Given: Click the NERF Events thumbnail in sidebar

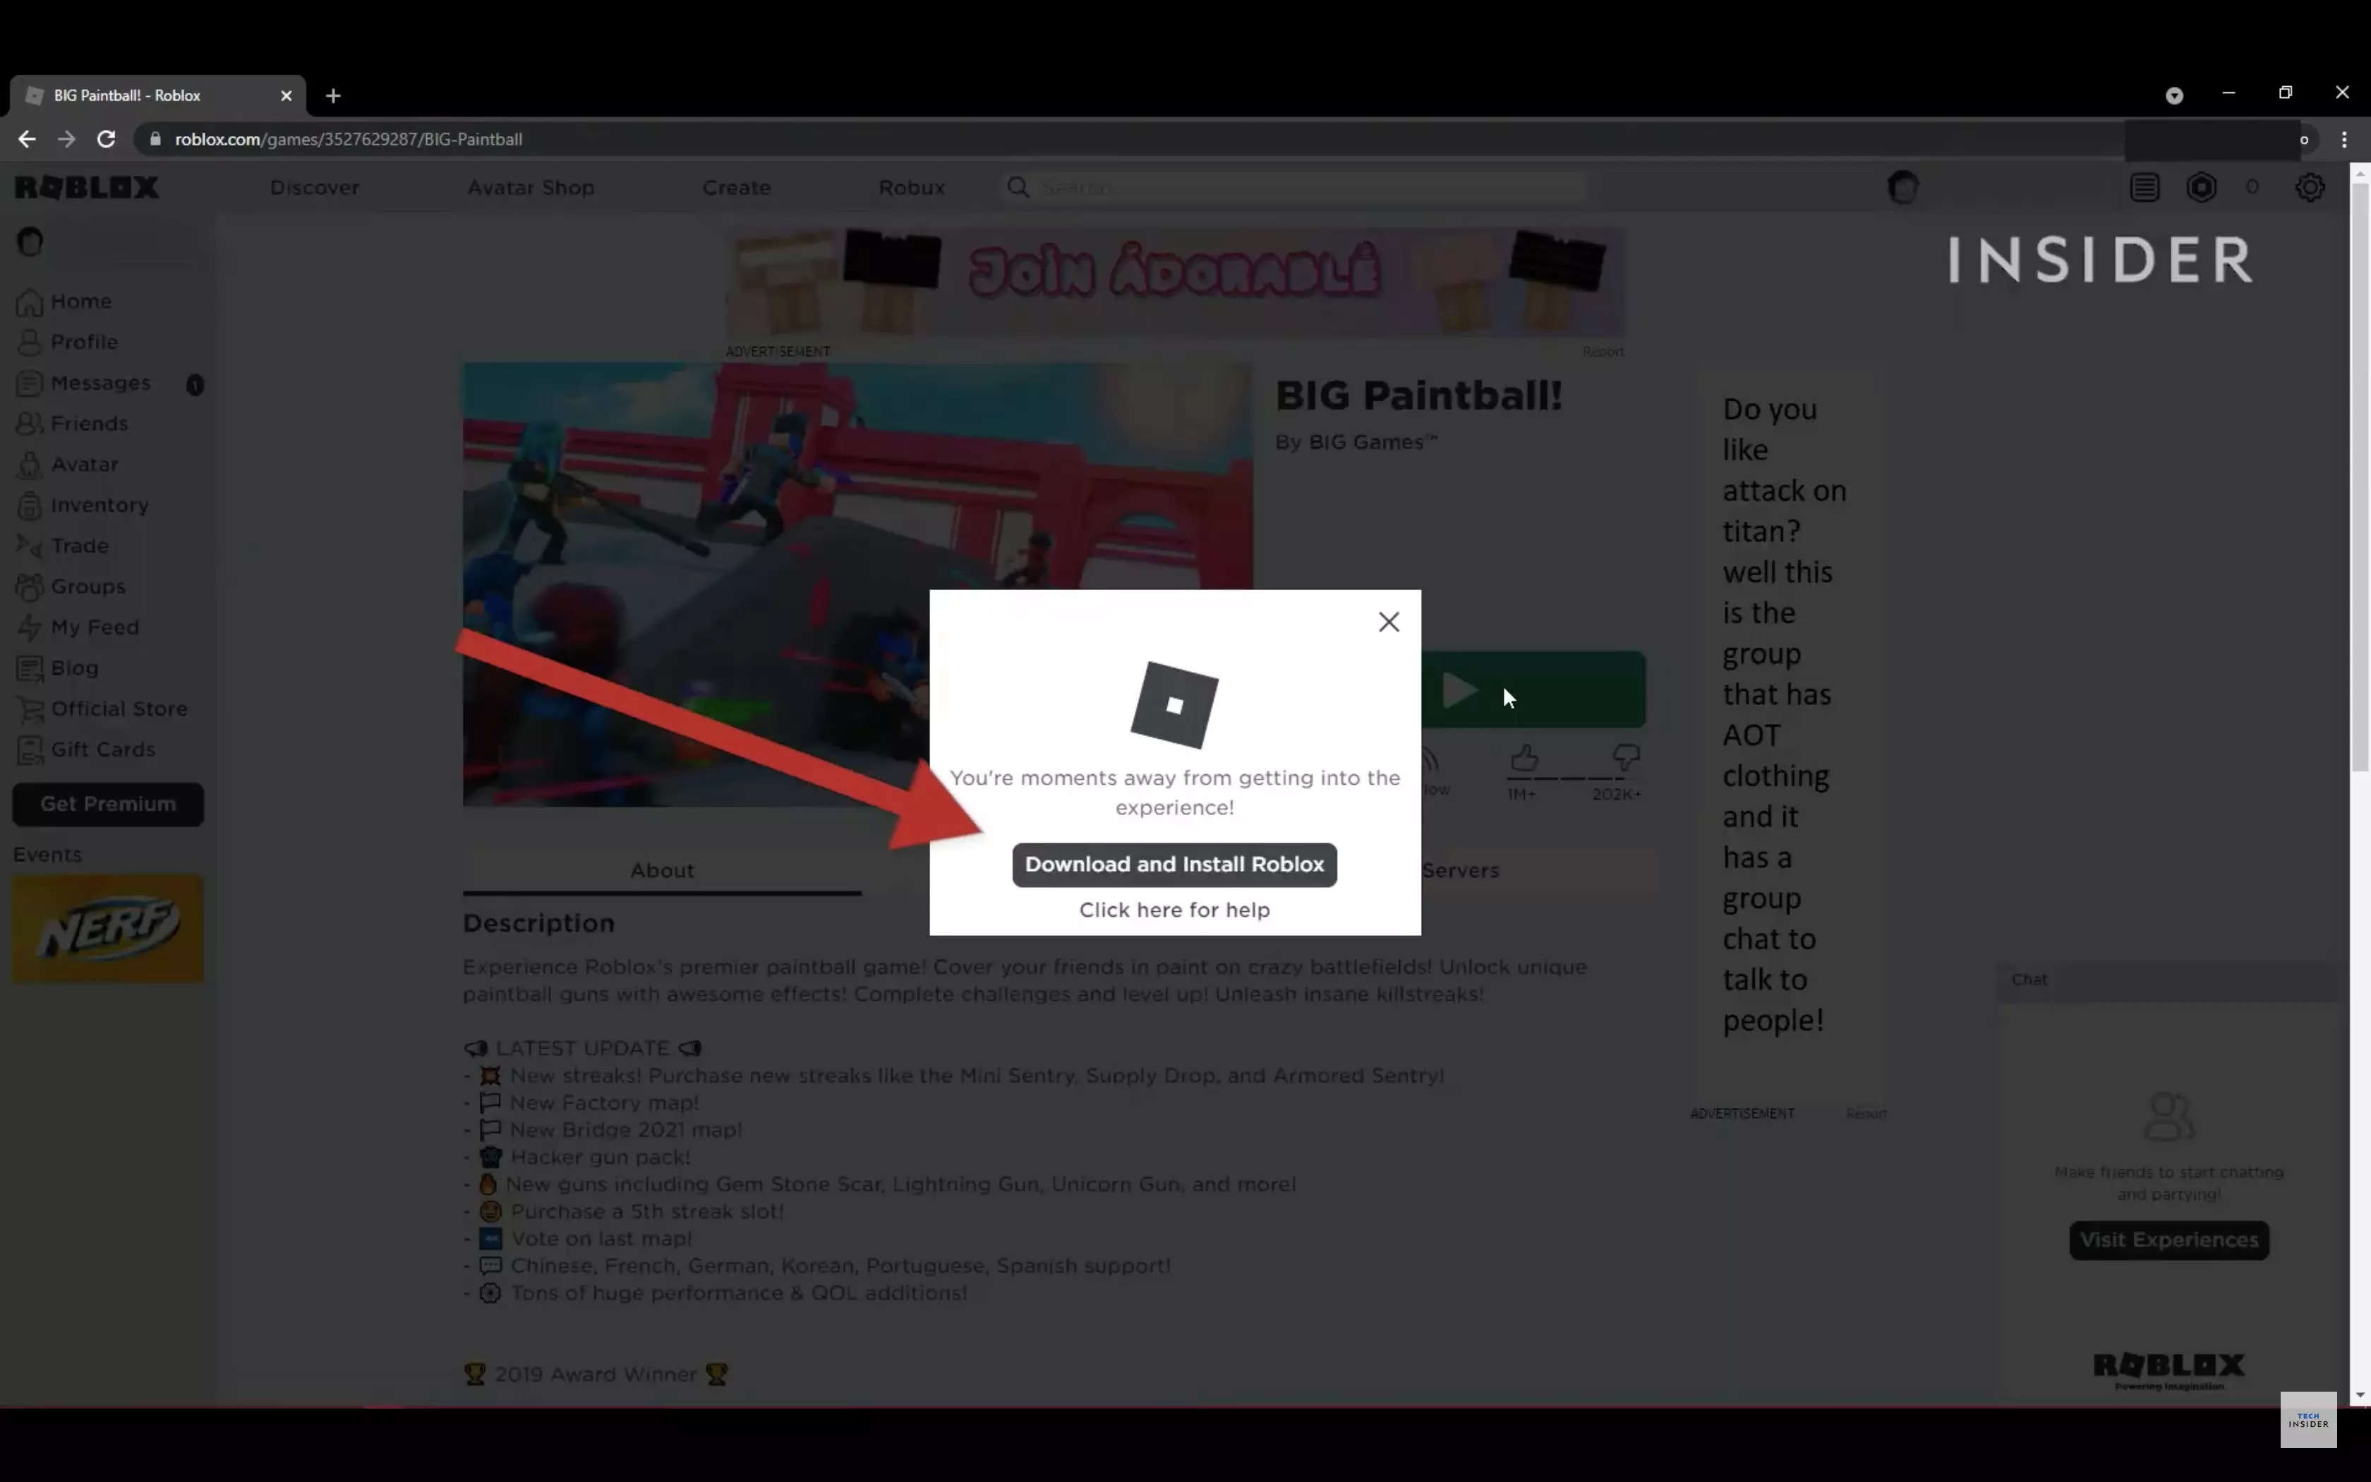Looking at the screenshot, I should (106, 927).
